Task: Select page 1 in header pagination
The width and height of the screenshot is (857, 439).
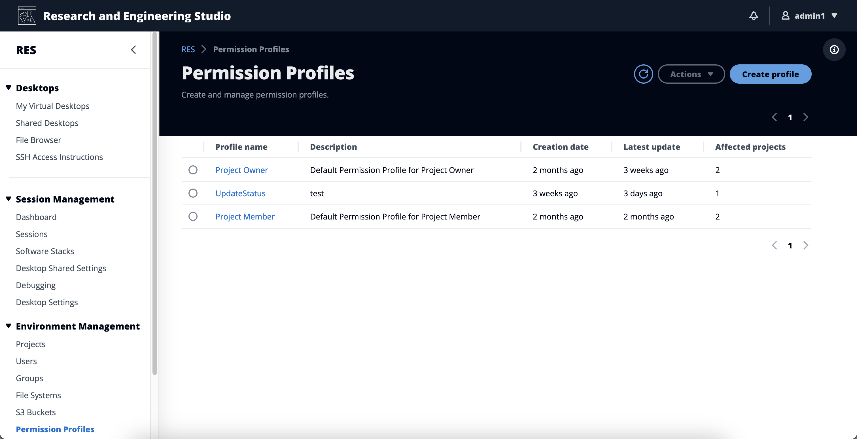Action: (790, 117)
